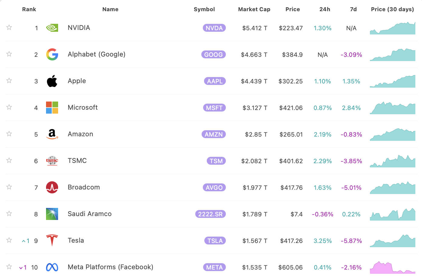Click the NVDA ticker badge
This screenshot has width=422, height=278.
[214, 28]
